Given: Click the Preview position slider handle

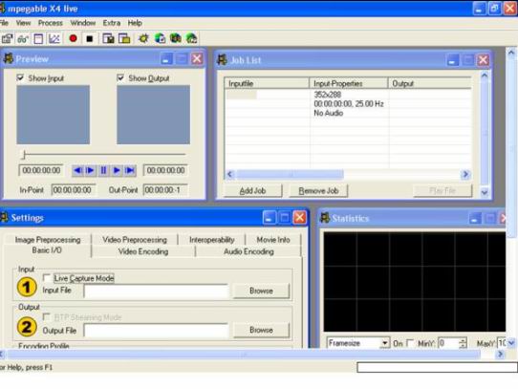Looking at the screenshot, I should point(24,154).
